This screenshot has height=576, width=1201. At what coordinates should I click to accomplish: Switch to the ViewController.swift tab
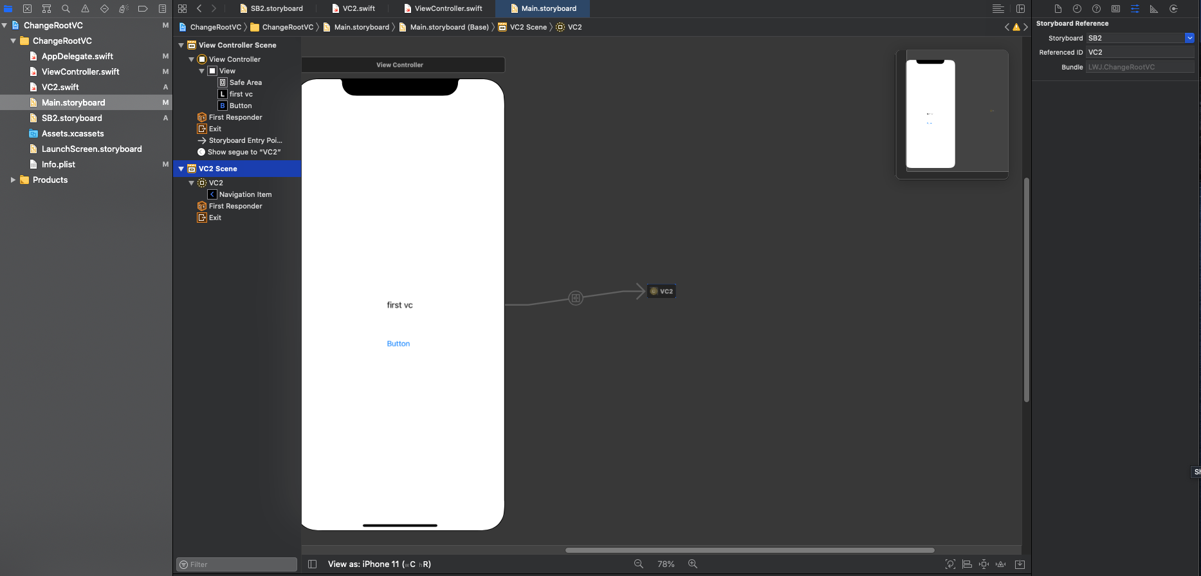443,8
